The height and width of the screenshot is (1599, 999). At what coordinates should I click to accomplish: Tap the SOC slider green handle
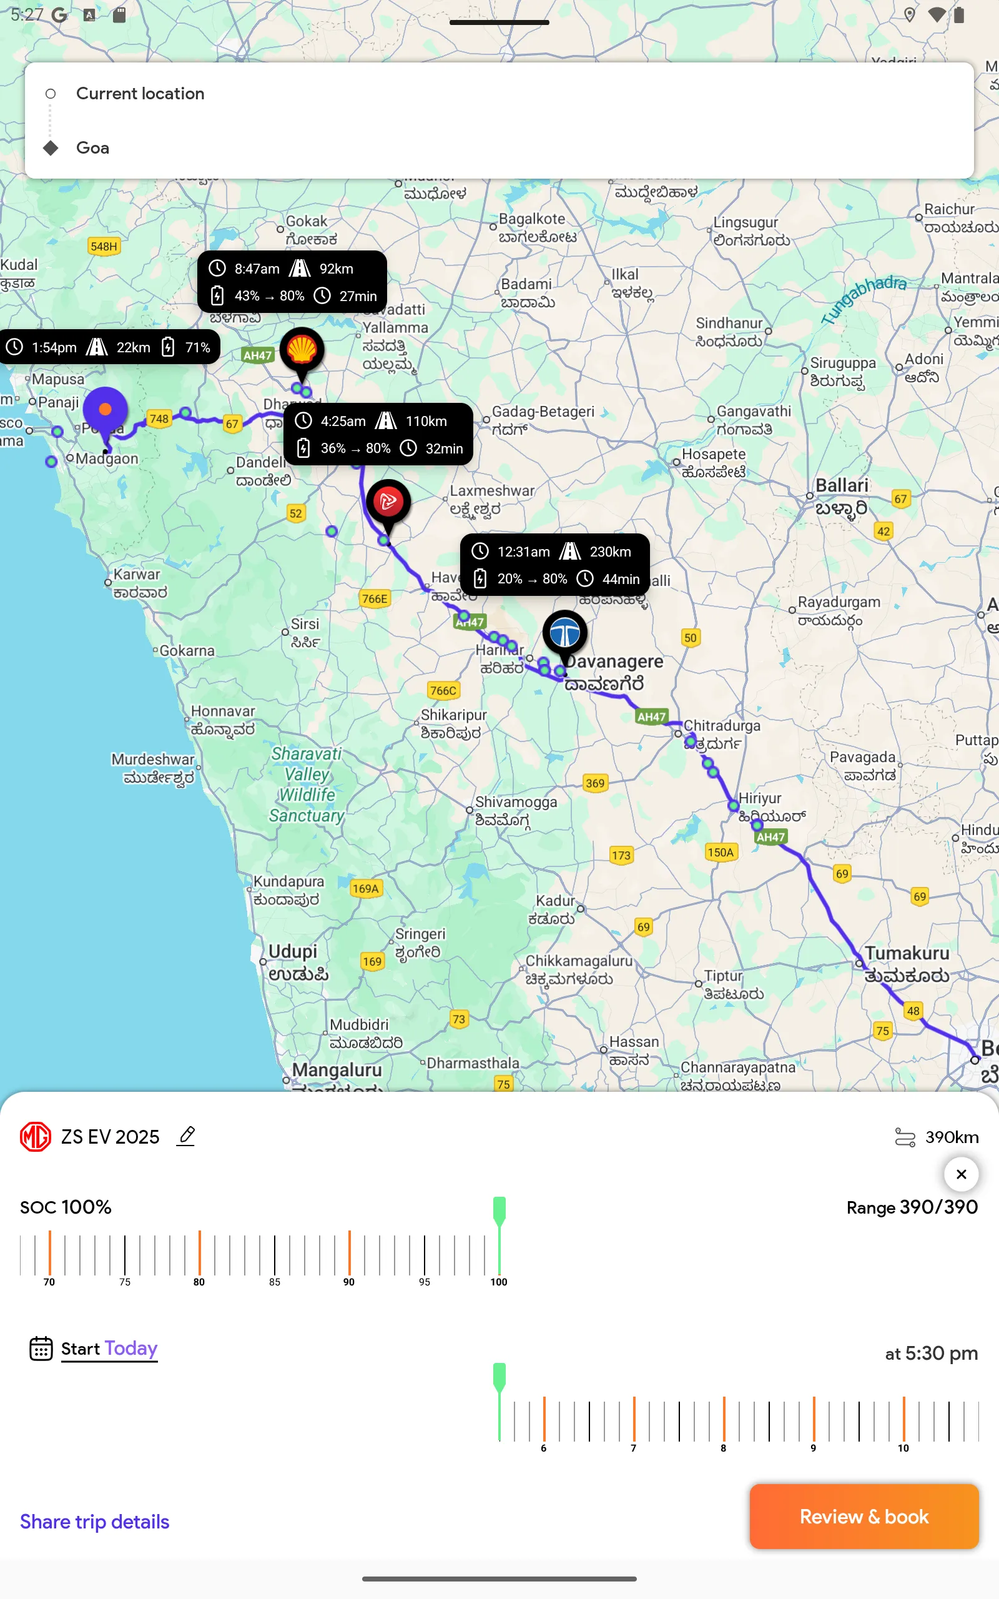(499, 1212)
